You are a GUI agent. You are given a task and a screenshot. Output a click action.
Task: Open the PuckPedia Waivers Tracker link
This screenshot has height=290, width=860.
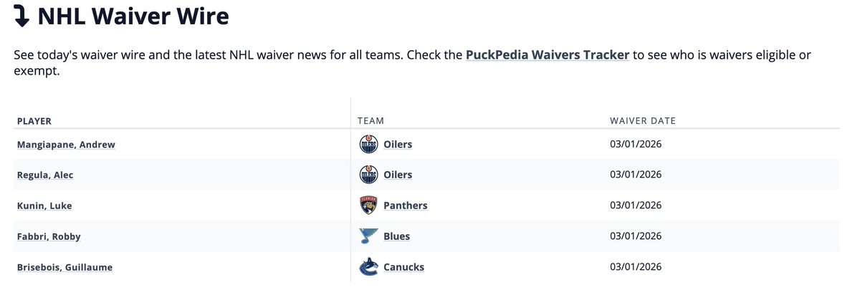click(547, 55)
